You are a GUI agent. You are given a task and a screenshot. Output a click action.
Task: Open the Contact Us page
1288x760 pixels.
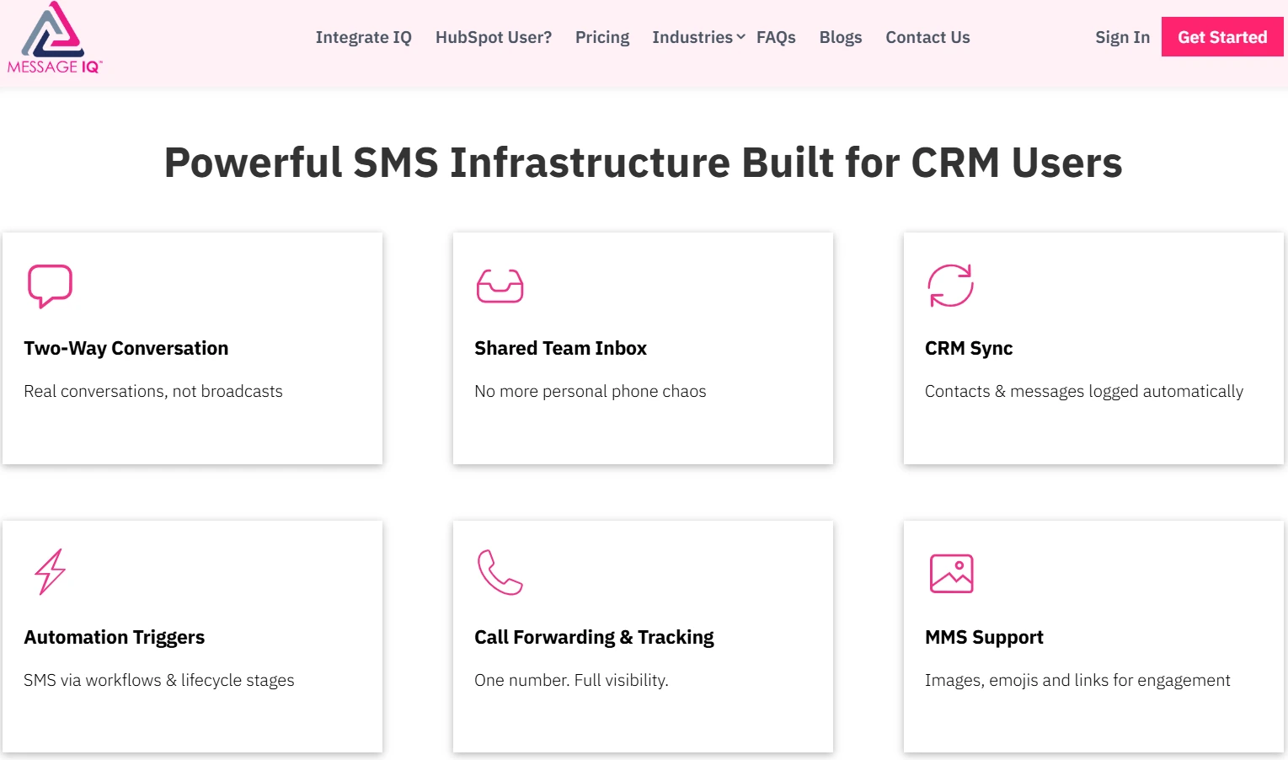[x=927, y=37]
